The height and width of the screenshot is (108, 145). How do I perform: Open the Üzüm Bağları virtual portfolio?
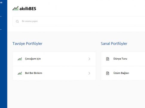(121, 73)
